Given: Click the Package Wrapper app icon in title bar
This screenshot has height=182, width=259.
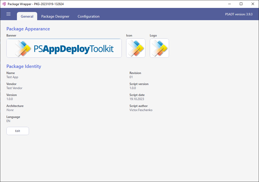Looking at the screenshot, I should click(x=4, y=4).
